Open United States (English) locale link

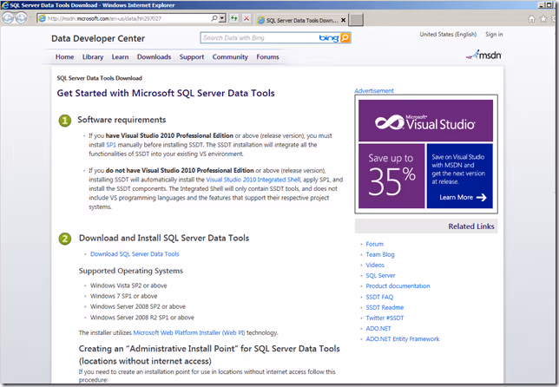(448, 34)
